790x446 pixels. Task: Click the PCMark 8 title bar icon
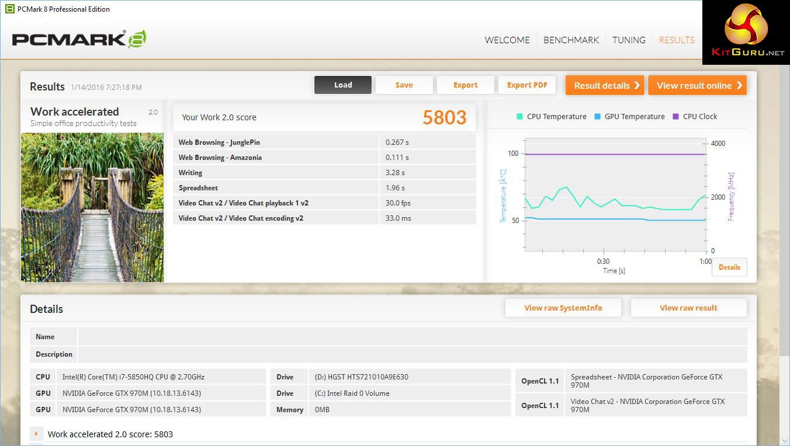(x=9, y=9)
